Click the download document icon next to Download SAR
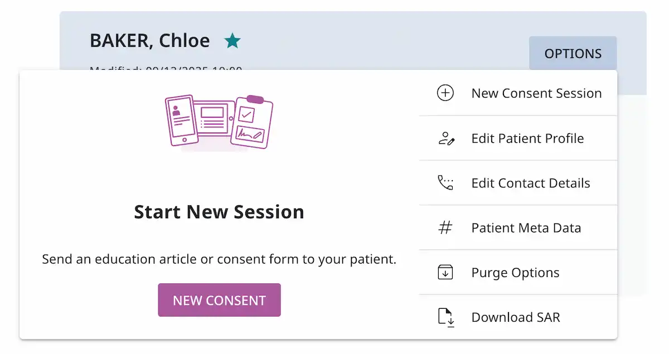Image resolution: width=669 pixels, height=354 pixels. click(445, 317)
